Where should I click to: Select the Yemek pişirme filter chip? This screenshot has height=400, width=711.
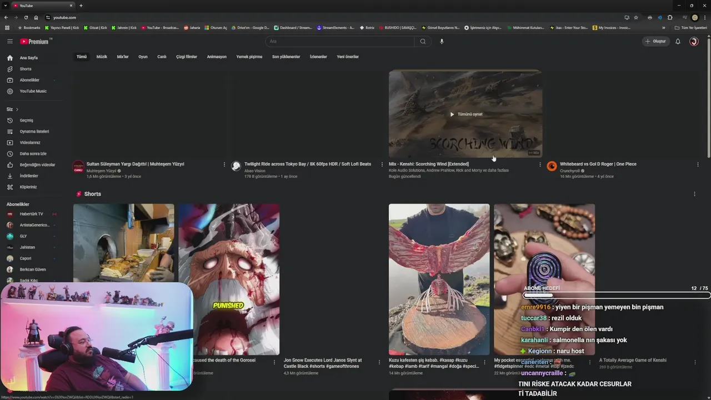[249, 57]
